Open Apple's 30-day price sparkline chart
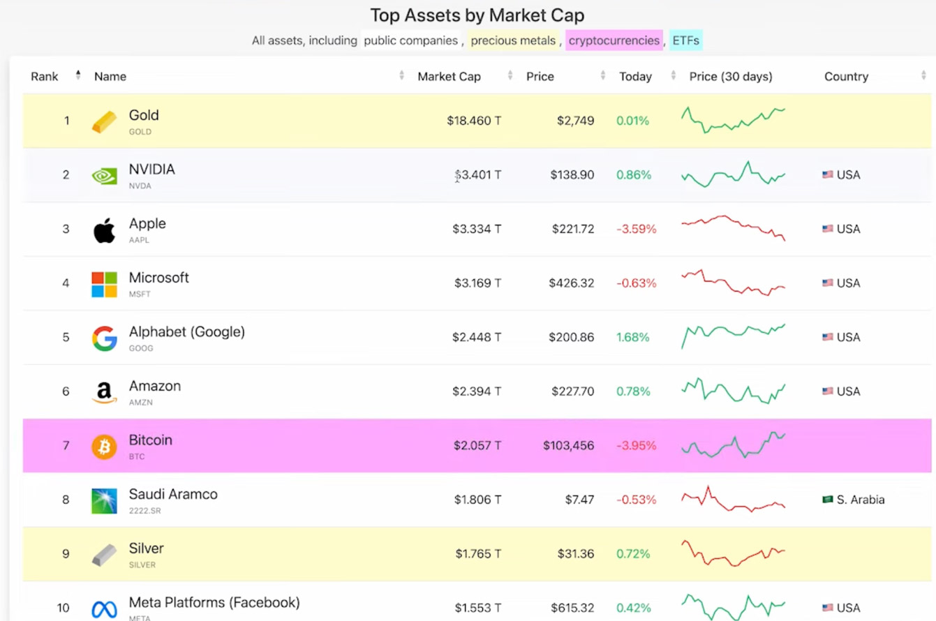Image resolution: width=936 pixels, height=621 pixels. [733, 227]
